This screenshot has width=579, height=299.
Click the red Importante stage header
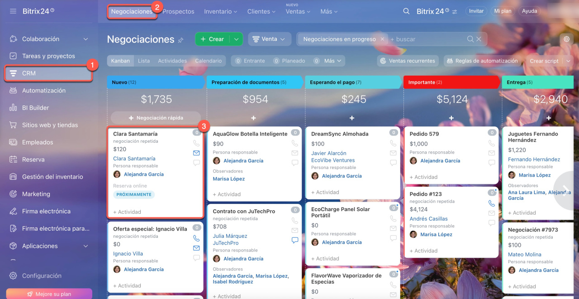[450, 82]
